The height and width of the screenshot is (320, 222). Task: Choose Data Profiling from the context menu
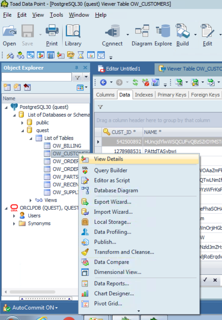point(139,232)
